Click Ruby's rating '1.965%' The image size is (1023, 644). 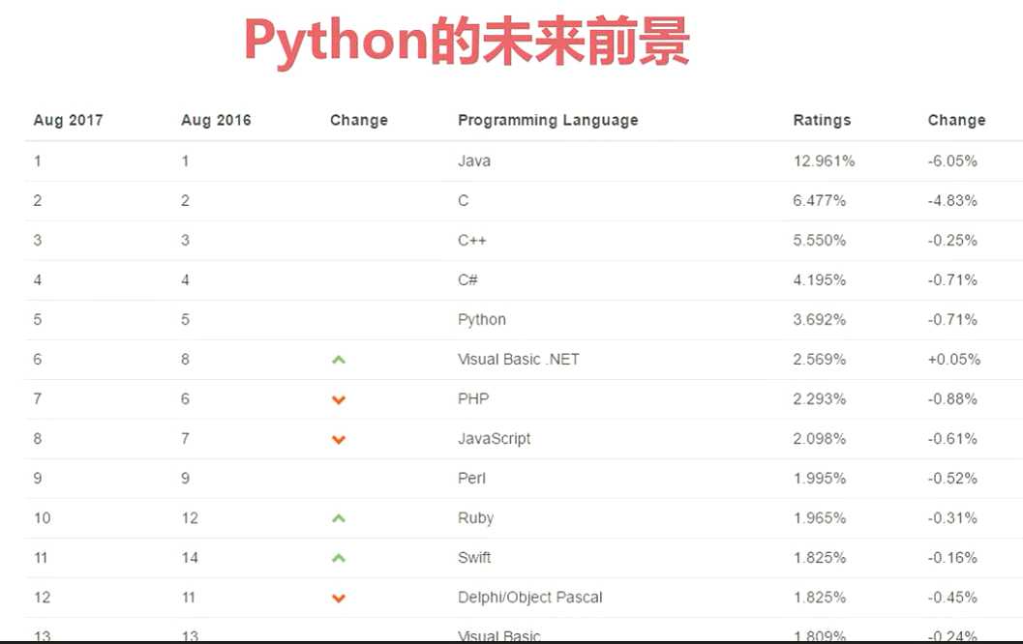pos(820,518)
